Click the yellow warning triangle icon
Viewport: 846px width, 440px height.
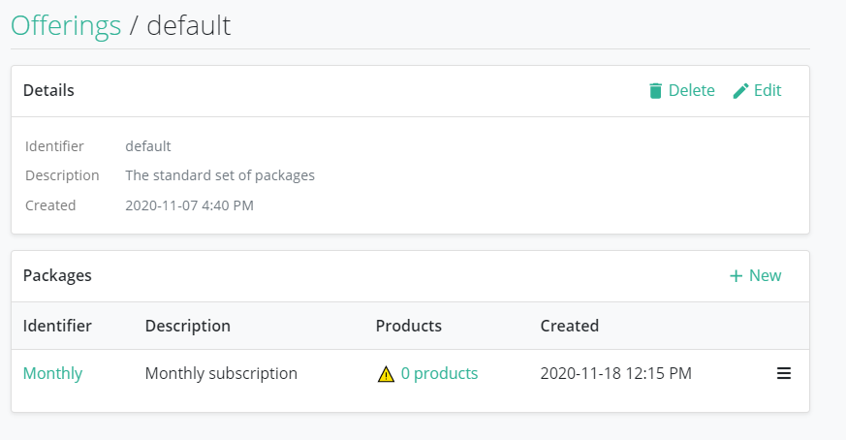[386, 373]
